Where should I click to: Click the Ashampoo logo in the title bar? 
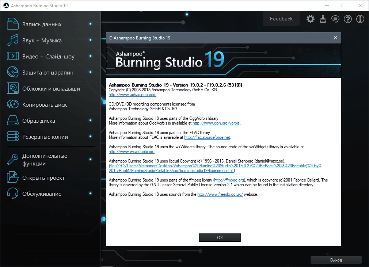tap(6, 5)
